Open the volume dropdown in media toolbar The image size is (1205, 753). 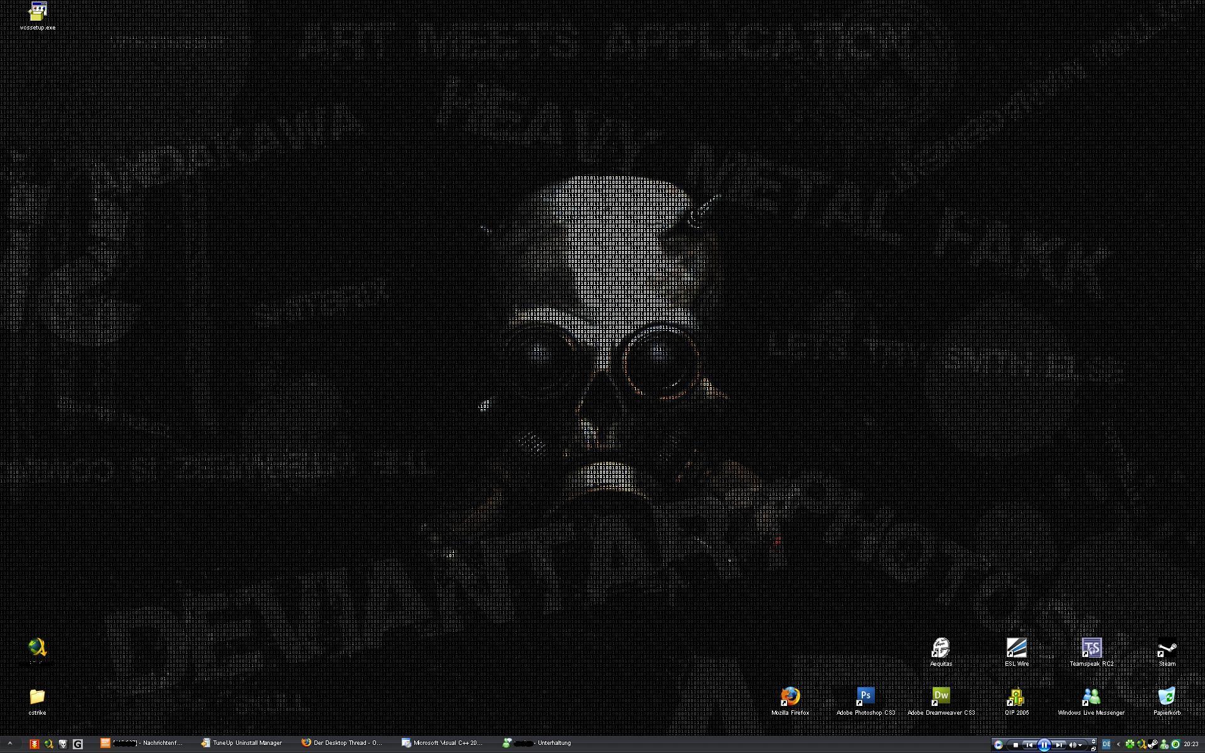(1080, 745)
